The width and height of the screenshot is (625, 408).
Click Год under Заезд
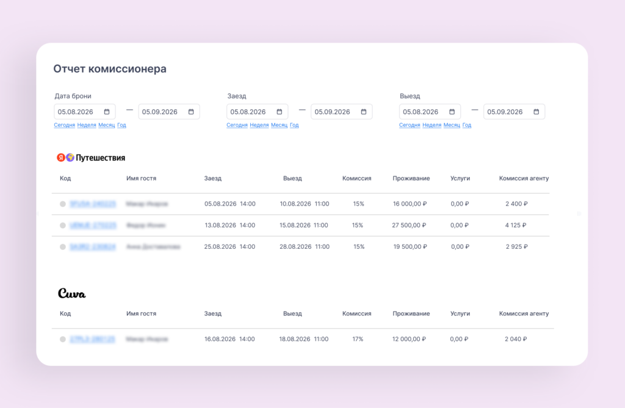(x=294, y=125)
